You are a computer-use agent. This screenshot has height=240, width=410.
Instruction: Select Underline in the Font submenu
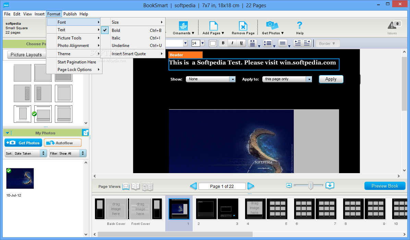point(133,46)
